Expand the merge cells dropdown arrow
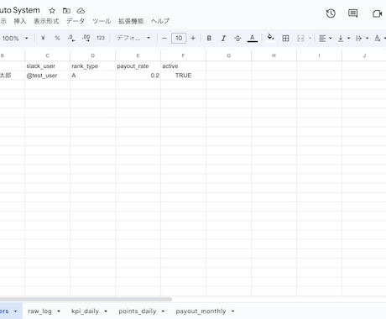 310,38
